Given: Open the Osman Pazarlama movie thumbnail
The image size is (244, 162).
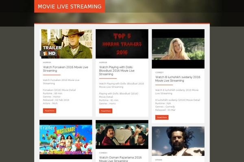Looking at the screenshot, I should [x=122, y=134].
